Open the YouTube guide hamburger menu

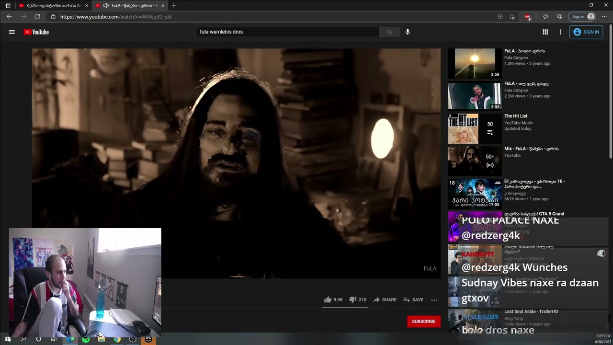point(12,32)
